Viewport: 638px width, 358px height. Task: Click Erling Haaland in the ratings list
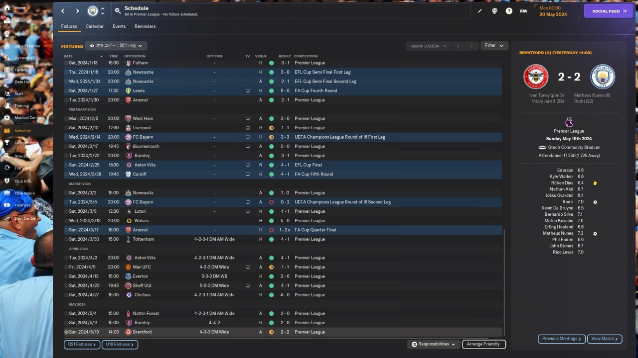[558, 227]
